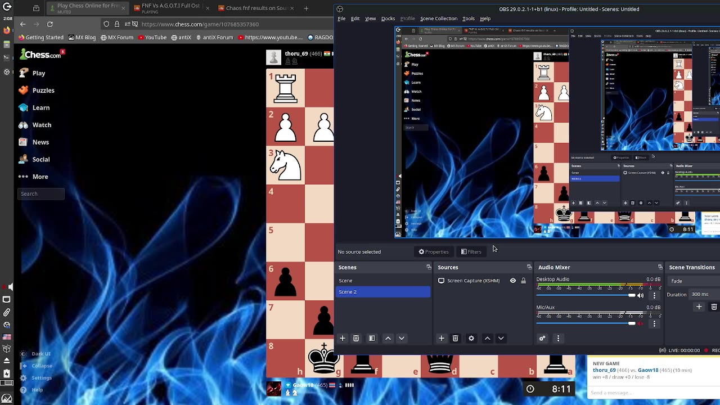720x405 pixels.
Task: Click the chess.com Search field
Action: (41, 194)
